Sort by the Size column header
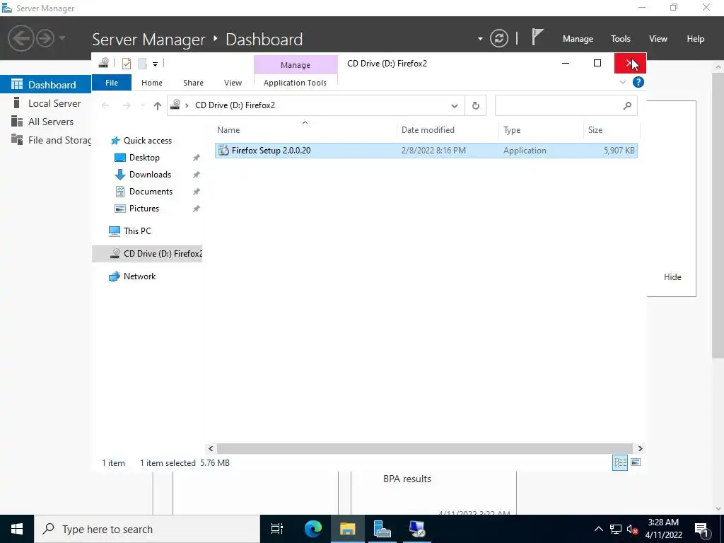This screenshot has width=724, height=543. click(x=612, y=130)
